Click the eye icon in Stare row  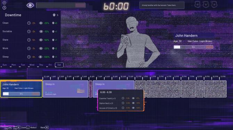tap(41, 40)
